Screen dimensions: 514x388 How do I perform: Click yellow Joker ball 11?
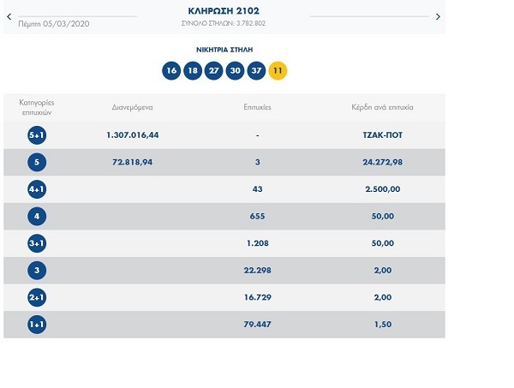278,71
